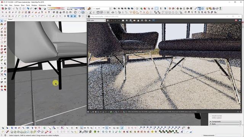Pick the Polygon tool
The height and width of the screenshot is (137, 244).
click(5, 35)
